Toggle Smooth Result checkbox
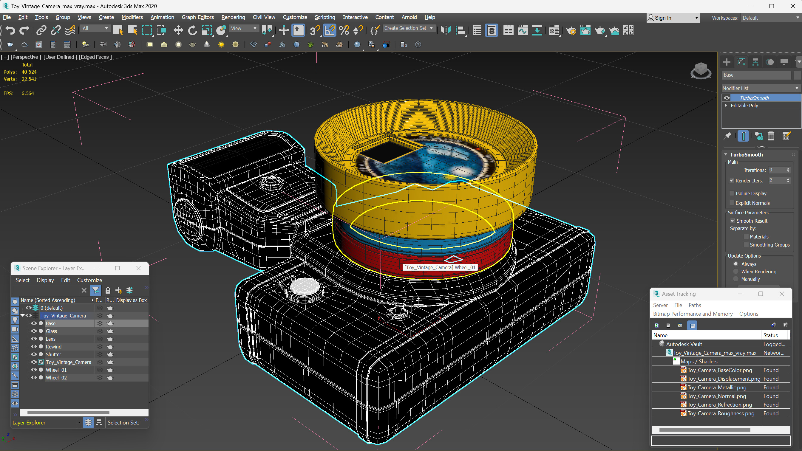The height and width of the screenshot is (451, 802). (x=733, y=221)
